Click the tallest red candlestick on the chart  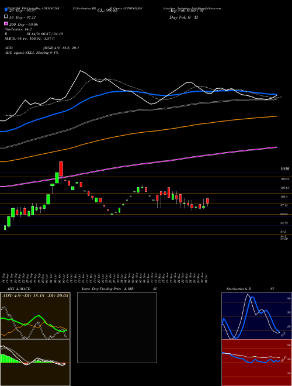click(x=61, y=169)
